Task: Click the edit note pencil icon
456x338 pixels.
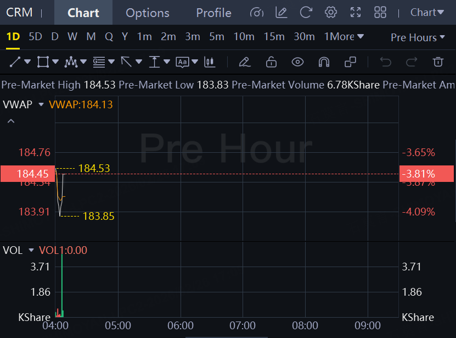Action: (281, 13)
